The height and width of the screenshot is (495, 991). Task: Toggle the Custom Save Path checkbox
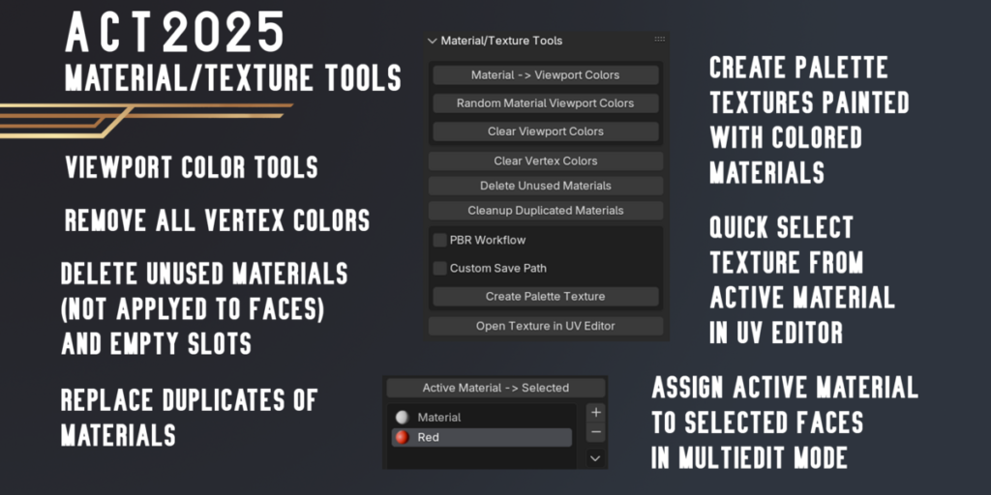pos(440,268)
